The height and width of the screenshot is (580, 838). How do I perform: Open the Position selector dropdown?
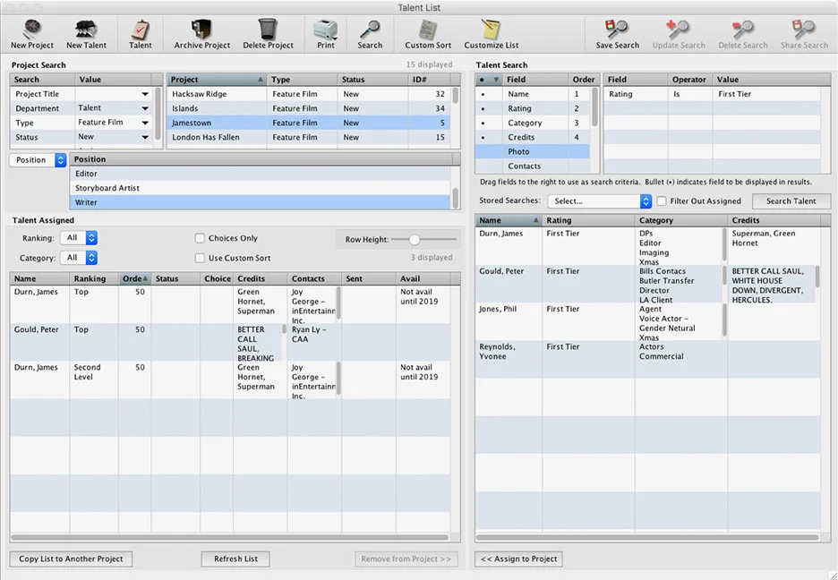pyautogui.click(x=38, y=160)
